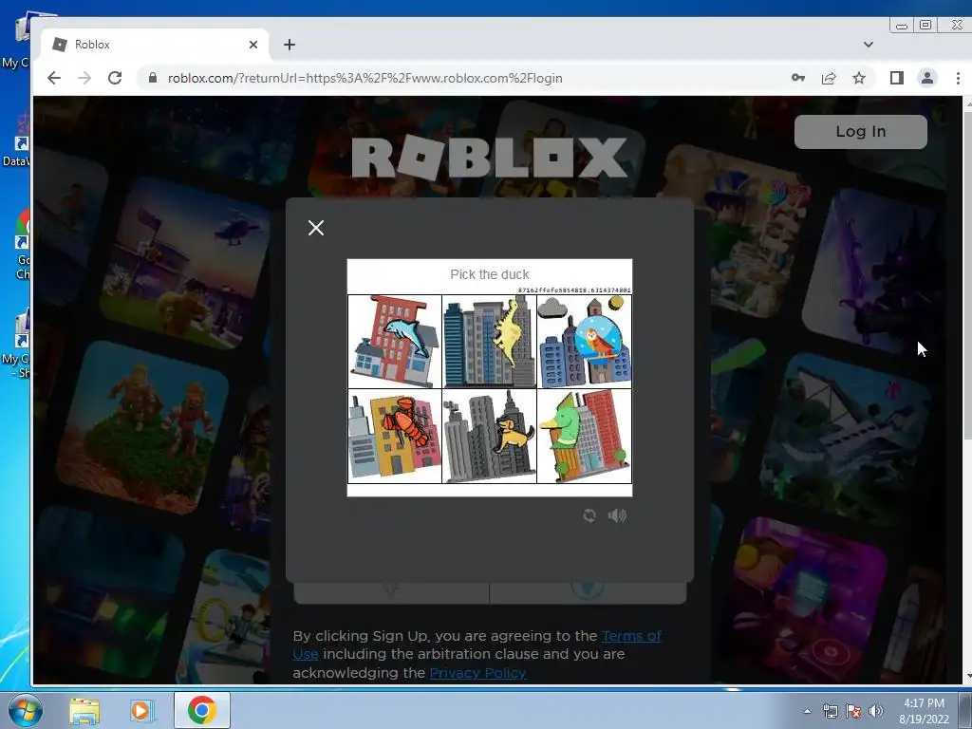Click page scrollbar down arrow
This screenshot has width=972, height=729.
click(x=967, y=677)
